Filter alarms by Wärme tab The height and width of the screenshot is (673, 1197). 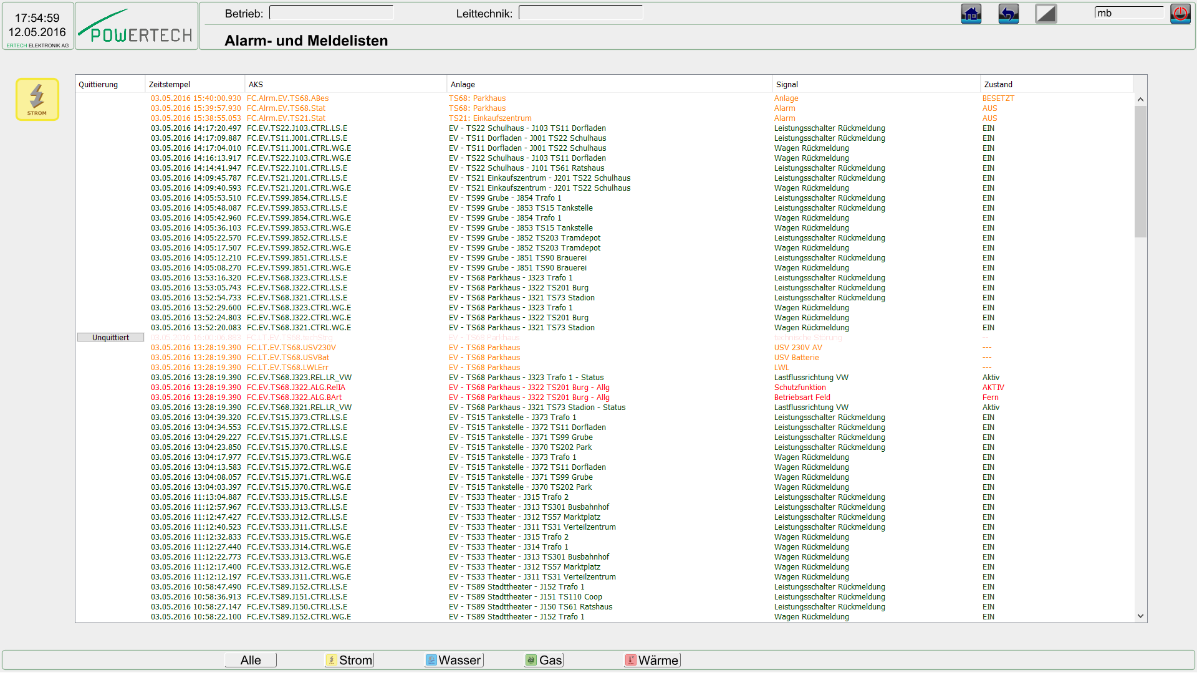[x=652, y=660]
